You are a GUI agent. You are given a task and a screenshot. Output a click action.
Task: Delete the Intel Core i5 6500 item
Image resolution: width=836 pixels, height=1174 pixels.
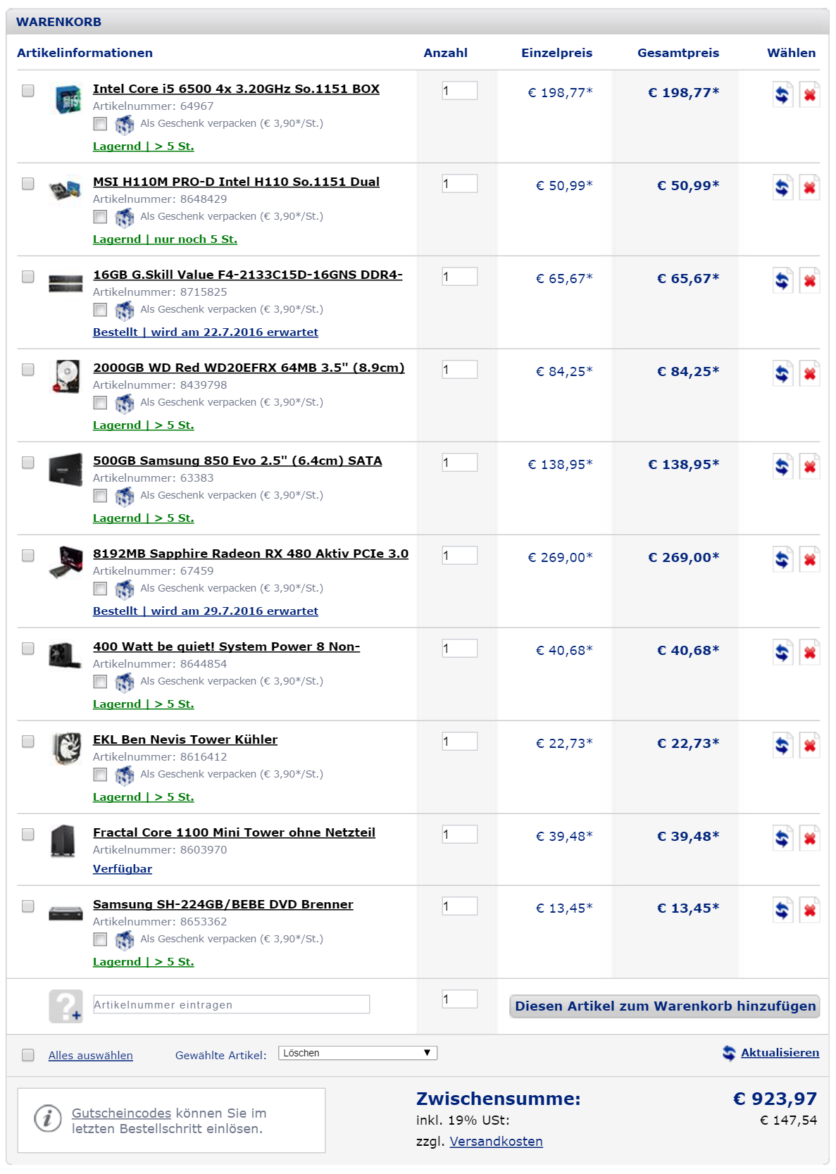pos(810,94)
